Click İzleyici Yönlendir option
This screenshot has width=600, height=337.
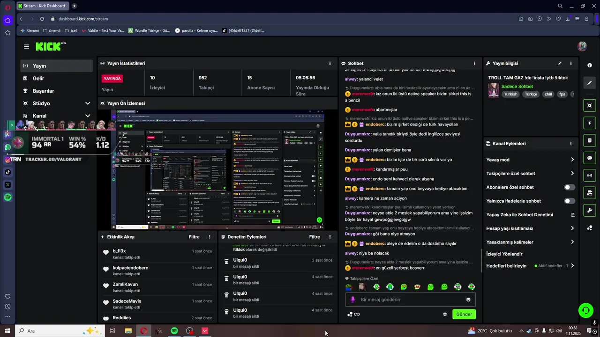pyautogui.click(x=504, y=254)
